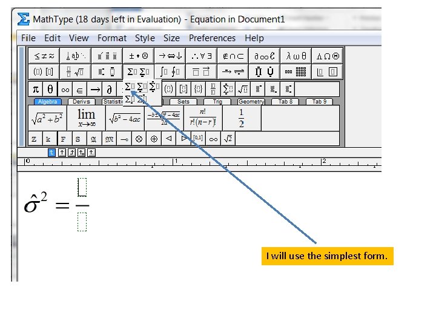Open the spaces and ellipses palette
Image resolution: width=436 pixels, height=327 pixels.
[x=75, y=56]
